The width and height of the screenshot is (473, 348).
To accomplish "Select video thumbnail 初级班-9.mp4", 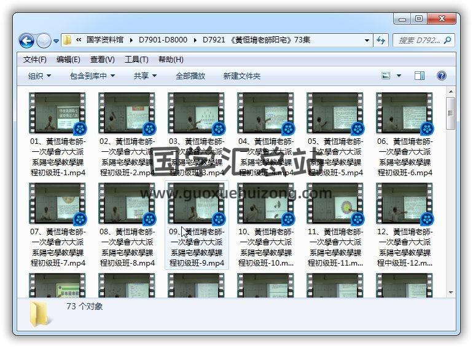I will click(196, 203).
